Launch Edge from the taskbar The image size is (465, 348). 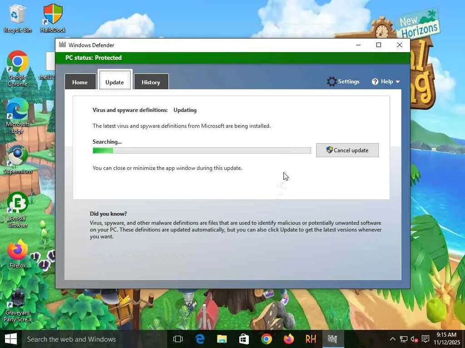coord(200,339)
